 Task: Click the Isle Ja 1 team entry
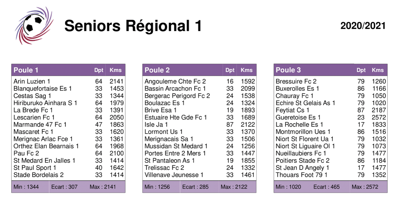pos(156,125)
